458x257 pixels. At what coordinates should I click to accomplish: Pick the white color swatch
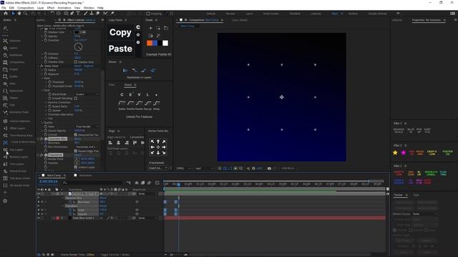(x=165, y=43)
